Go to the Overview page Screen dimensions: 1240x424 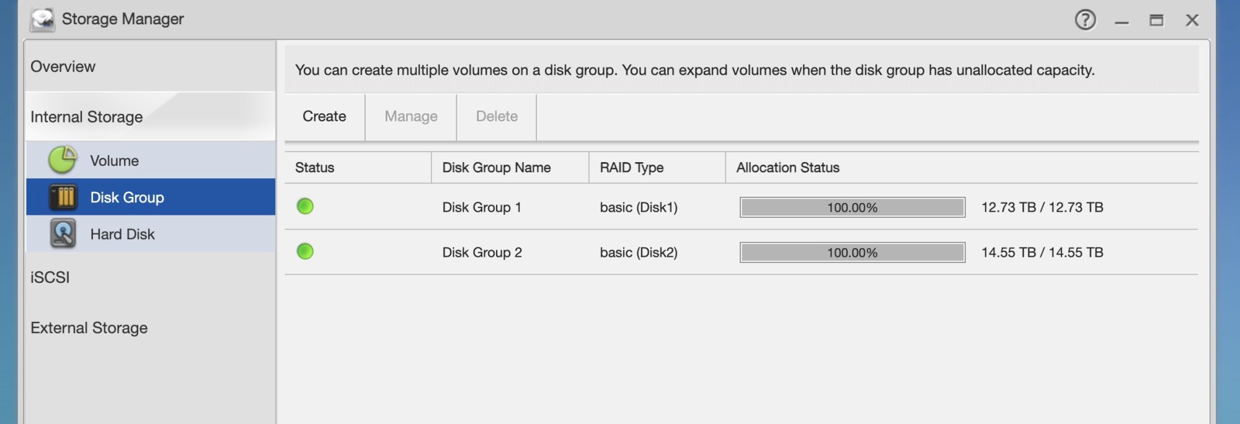pyautogui.click(x=63, y=67)
